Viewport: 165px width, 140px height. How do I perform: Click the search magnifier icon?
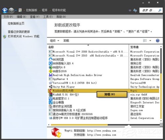click(160, 10)
